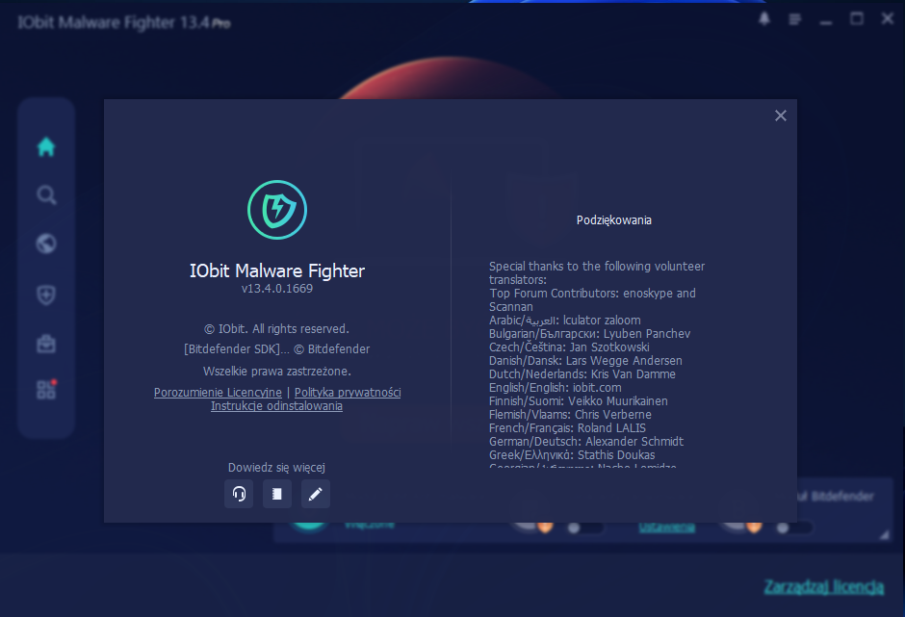Open Browser Protect globe in the sidebar
Image resolution: width=905 pixels, height=617 pixels.
click(46, 244)
